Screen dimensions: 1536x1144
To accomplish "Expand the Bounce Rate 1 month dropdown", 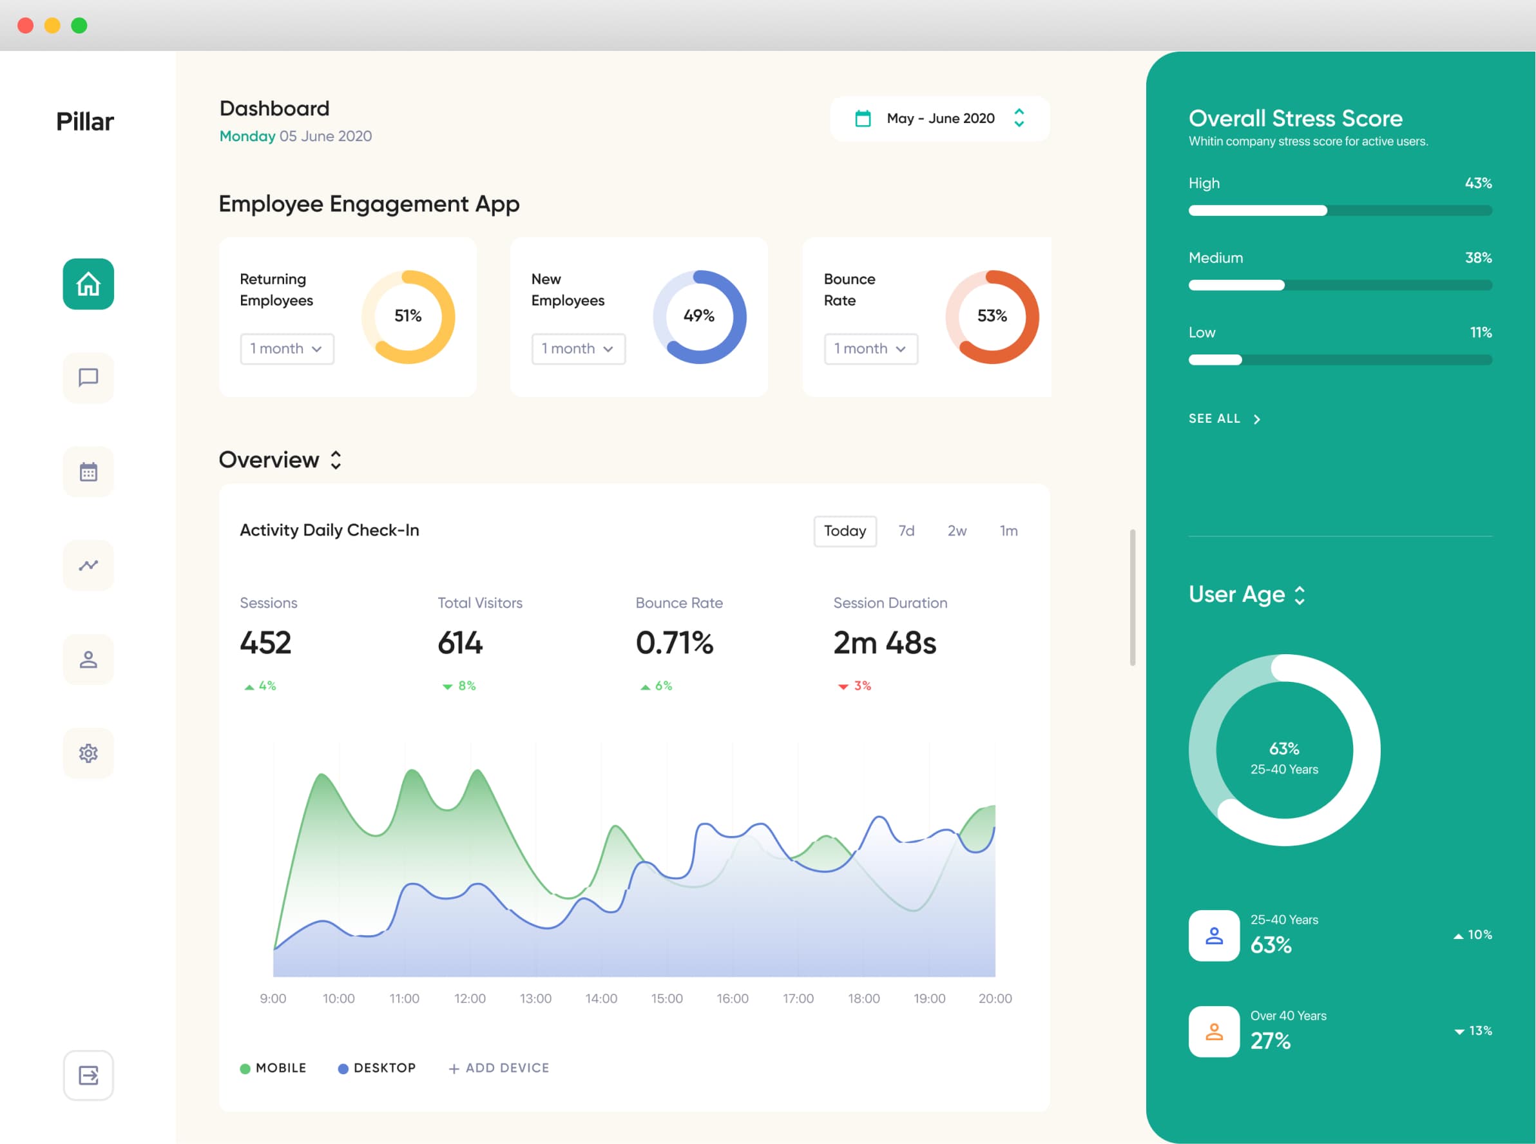I will [x=870, y=348].
